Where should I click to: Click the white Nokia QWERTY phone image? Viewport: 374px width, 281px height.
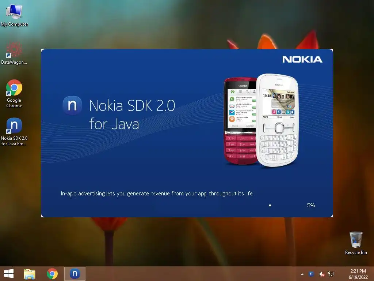[278, 120]
